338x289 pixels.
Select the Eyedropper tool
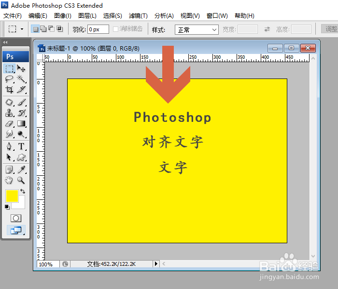[21, 170]
